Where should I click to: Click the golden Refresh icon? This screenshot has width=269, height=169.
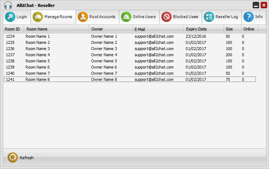(13, 158)
